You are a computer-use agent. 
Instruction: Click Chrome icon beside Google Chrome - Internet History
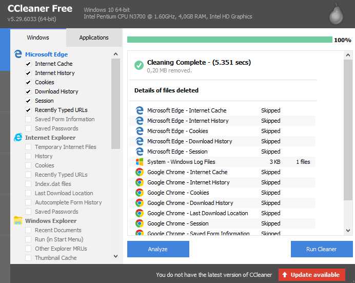[140, 182]
